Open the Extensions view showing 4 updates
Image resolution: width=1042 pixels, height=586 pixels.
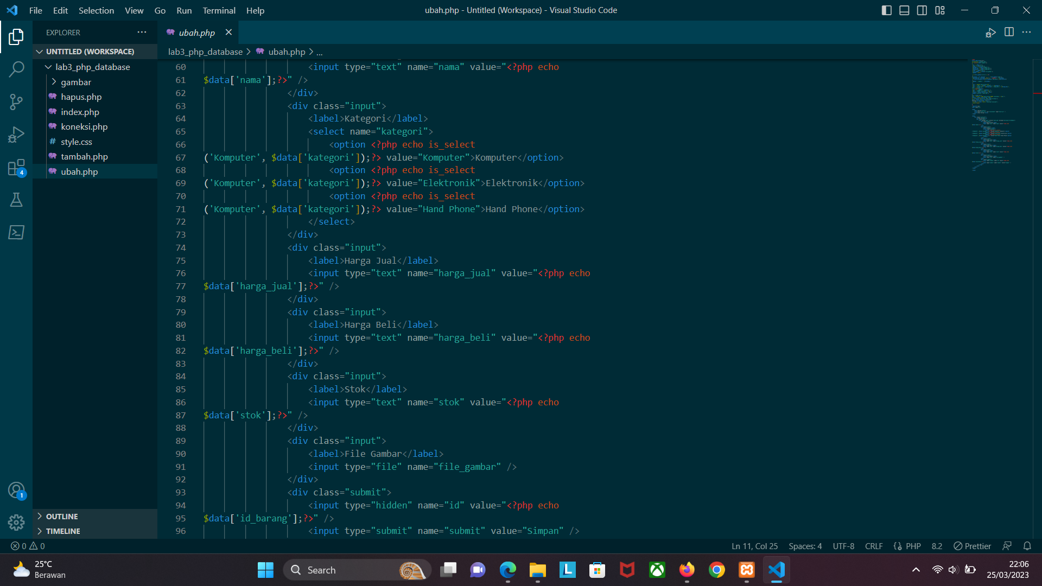[16, 167]
